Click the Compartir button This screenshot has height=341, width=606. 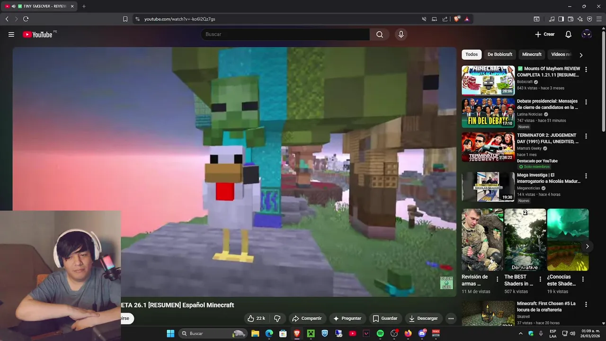pyautogui.click(x=307, y=318)
